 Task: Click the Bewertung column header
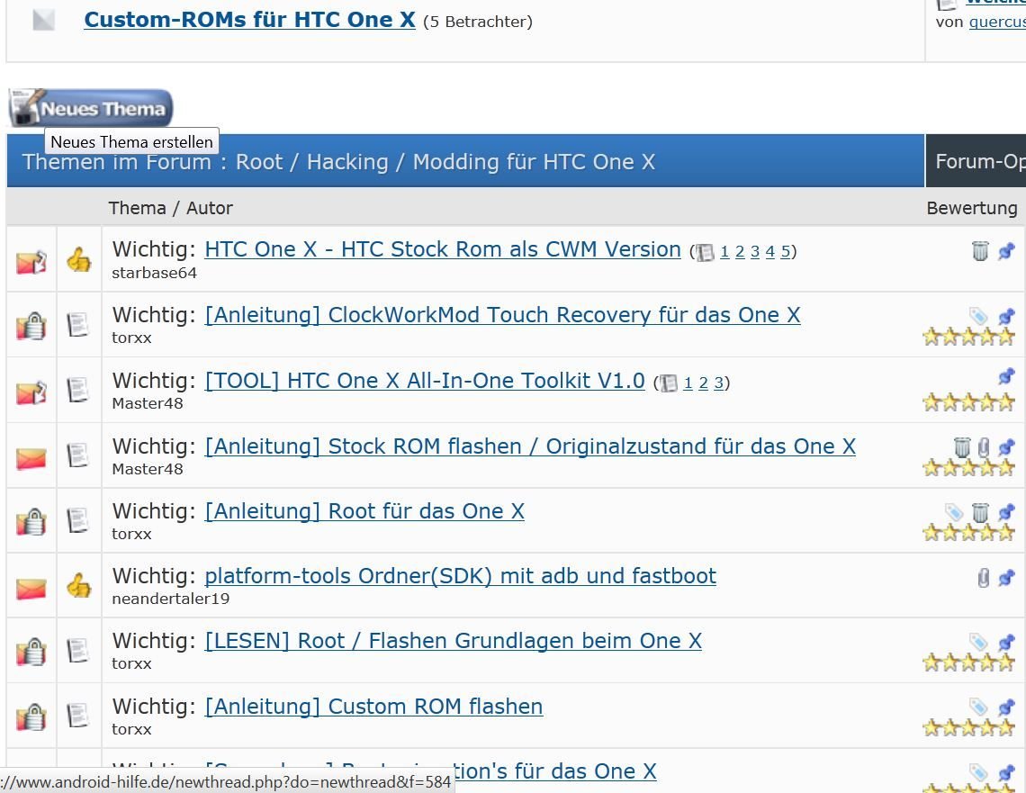click(x=972, y=208)
